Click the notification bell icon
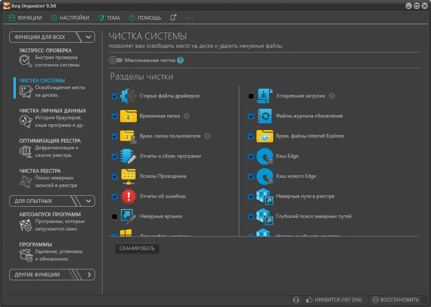Viewport: 431px width, 307px height. 172,18
